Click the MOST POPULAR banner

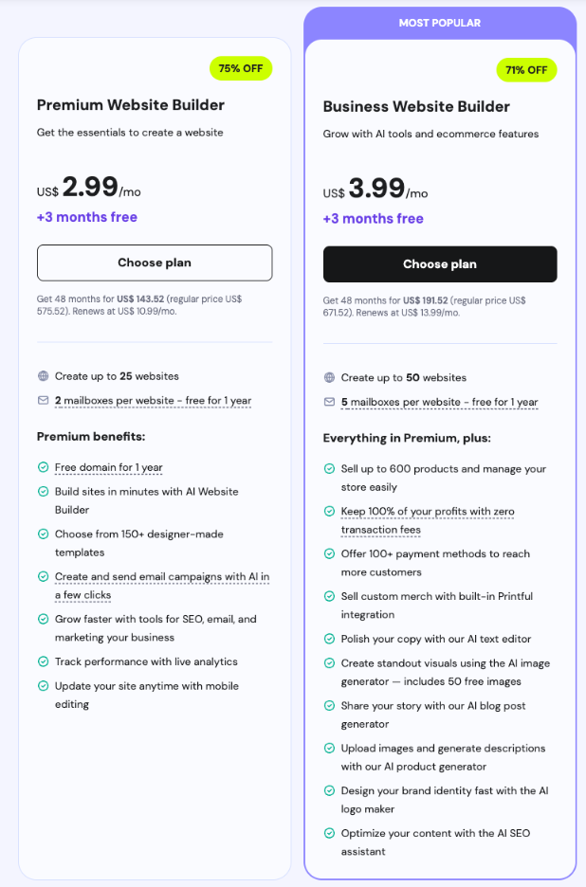click(440, 23)
